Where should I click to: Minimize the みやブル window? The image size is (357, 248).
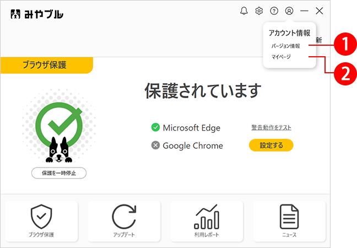[304, 10]
